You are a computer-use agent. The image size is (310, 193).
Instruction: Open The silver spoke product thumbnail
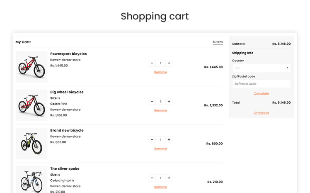click(x=31, y=180)
